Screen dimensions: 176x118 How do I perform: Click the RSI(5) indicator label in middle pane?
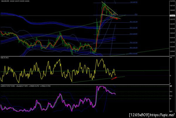point(5,58)
